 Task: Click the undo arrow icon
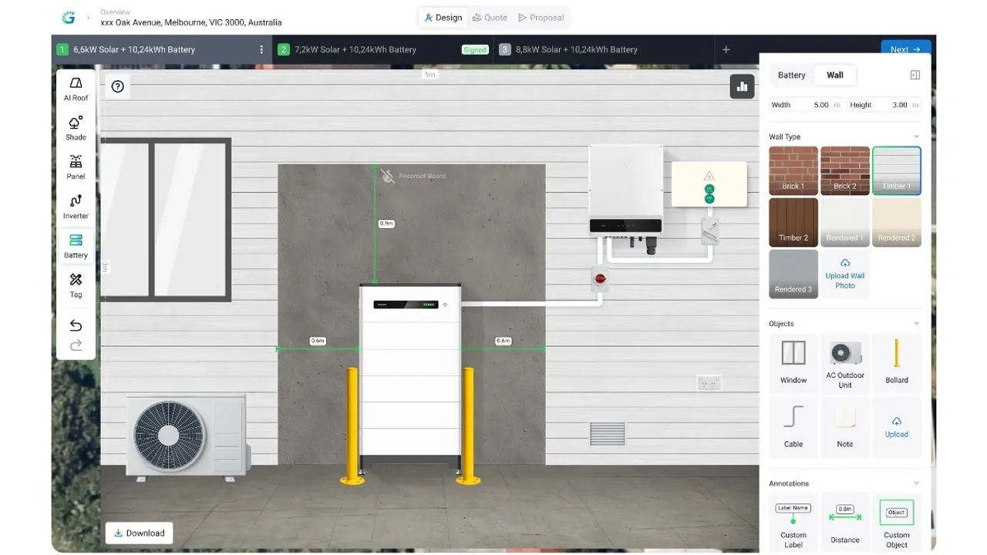(x=76, y=325)
